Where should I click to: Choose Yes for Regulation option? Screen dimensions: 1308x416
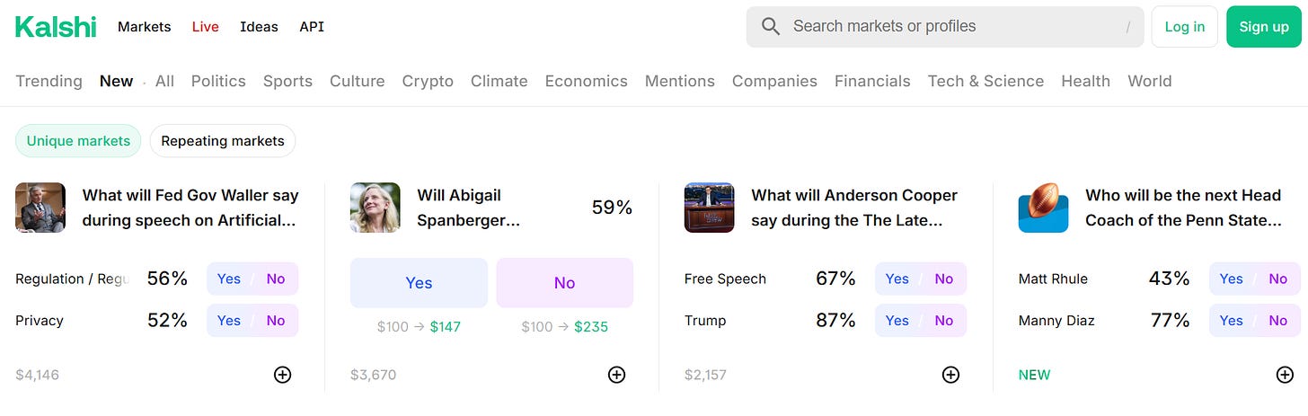(229, 279)
